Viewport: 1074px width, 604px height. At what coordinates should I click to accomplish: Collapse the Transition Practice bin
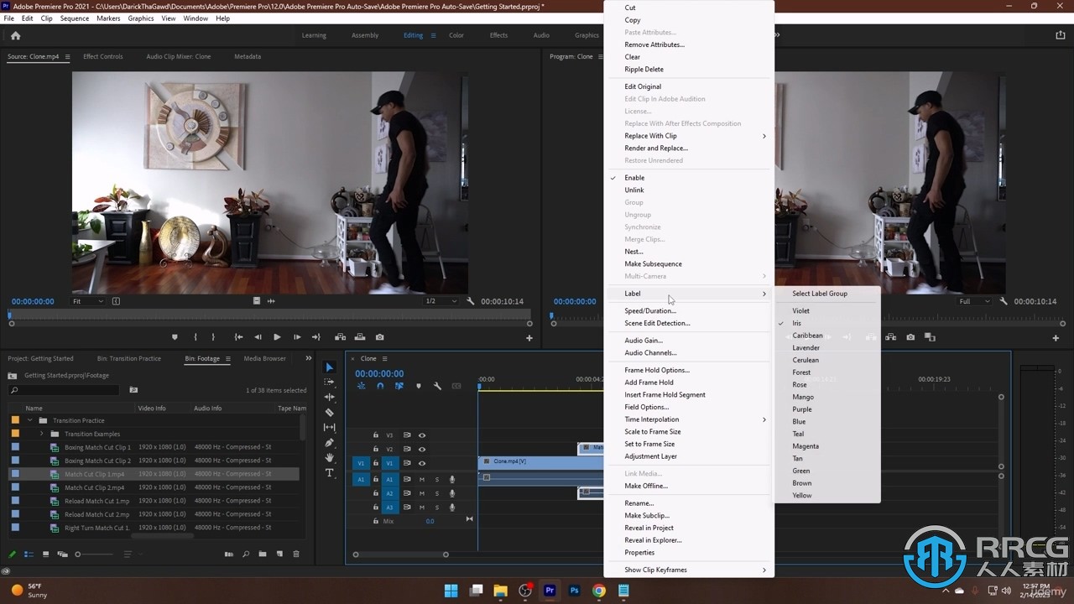30,420
